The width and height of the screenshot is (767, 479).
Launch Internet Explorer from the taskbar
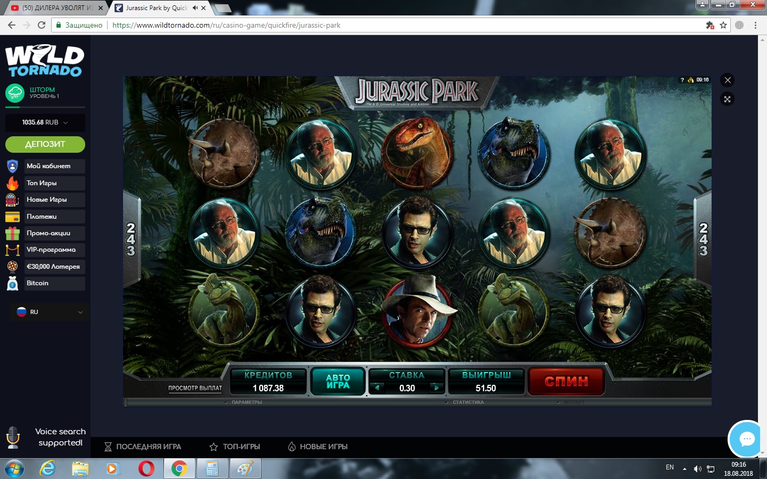pos(48,469)
